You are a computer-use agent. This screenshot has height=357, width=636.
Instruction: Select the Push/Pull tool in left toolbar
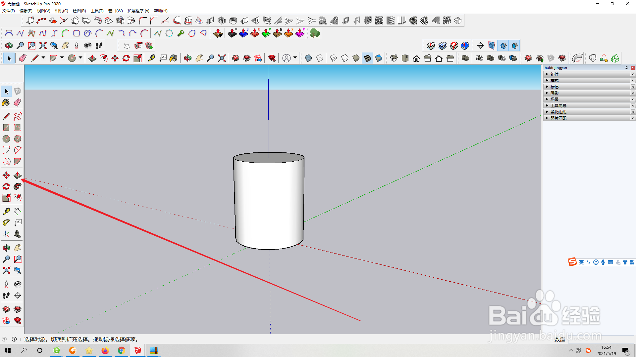point(18,175)
